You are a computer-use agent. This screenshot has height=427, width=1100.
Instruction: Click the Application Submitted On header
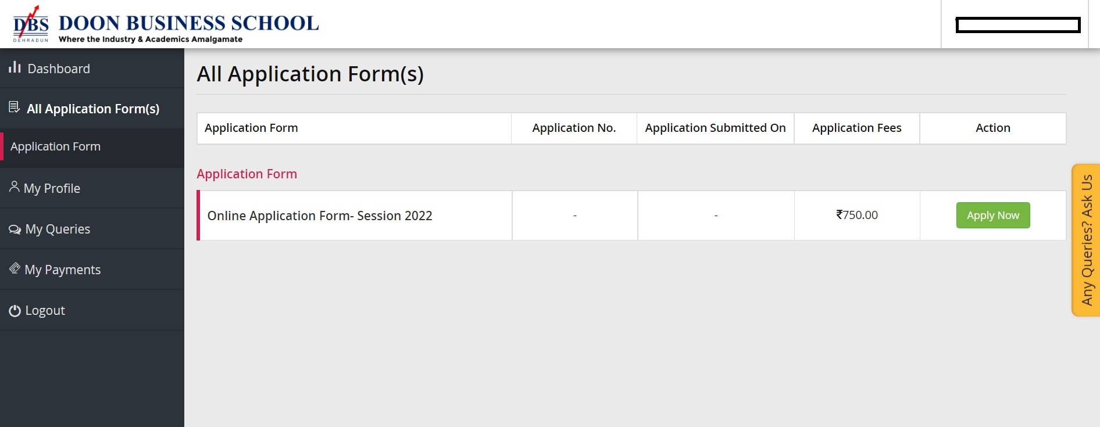[x=715, y=128]
